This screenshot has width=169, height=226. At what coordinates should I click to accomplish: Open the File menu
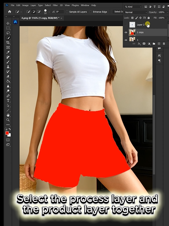[x=13, y=5]
